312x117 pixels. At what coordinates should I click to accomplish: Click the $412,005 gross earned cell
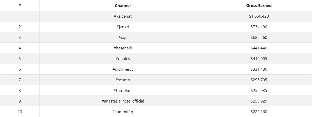click(259, 59)
